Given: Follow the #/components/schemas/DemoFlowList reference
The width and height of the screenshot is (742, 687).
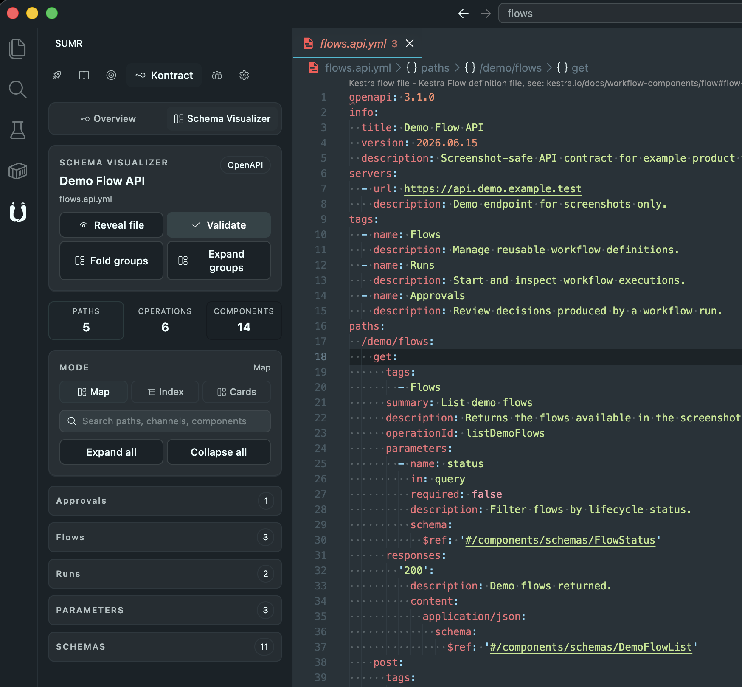Looking at the screenshot, I should click(591, 647).
